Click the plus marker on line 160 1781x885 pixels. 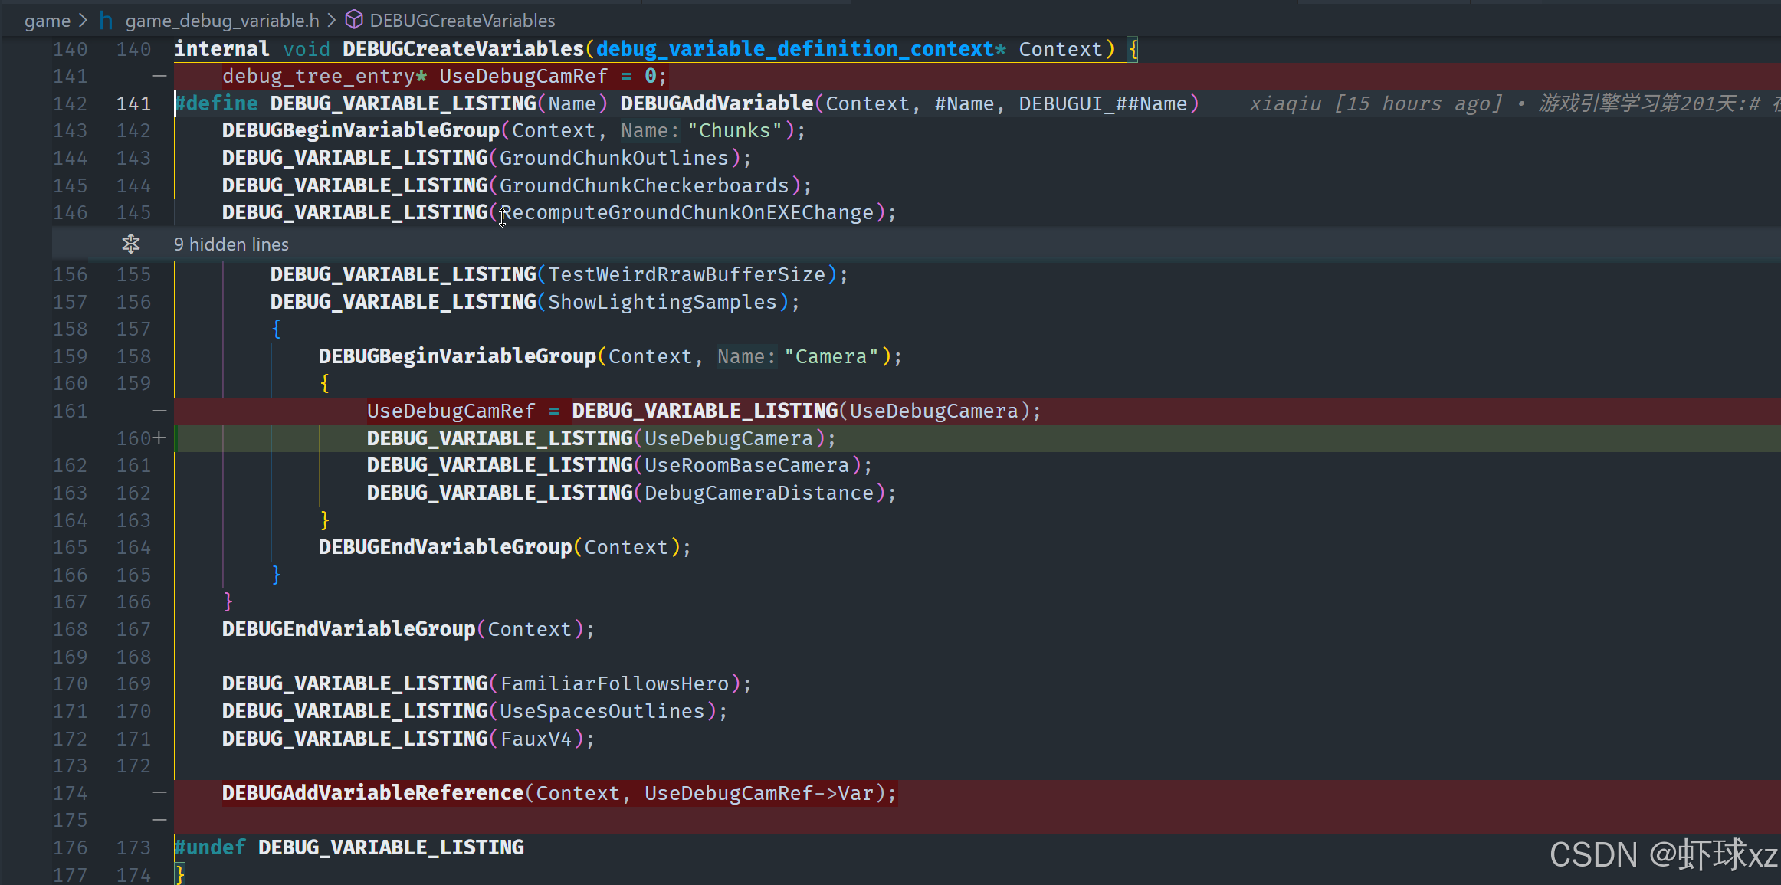(159, 438)
